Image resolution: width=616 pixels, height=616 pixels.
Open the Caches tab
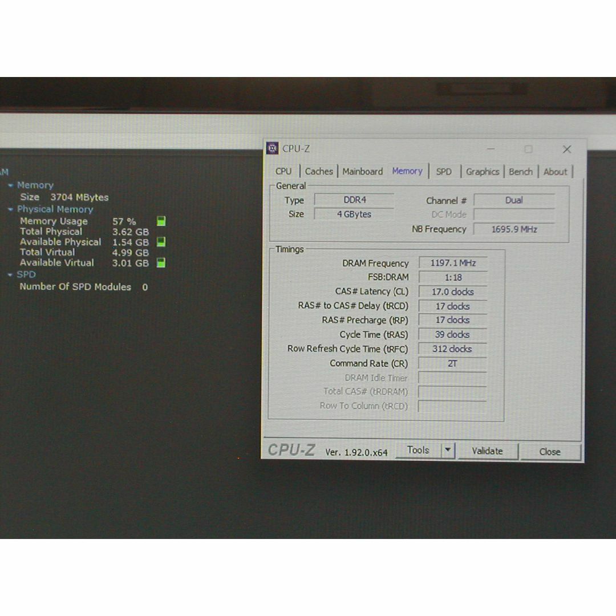[x=319, y=171]
